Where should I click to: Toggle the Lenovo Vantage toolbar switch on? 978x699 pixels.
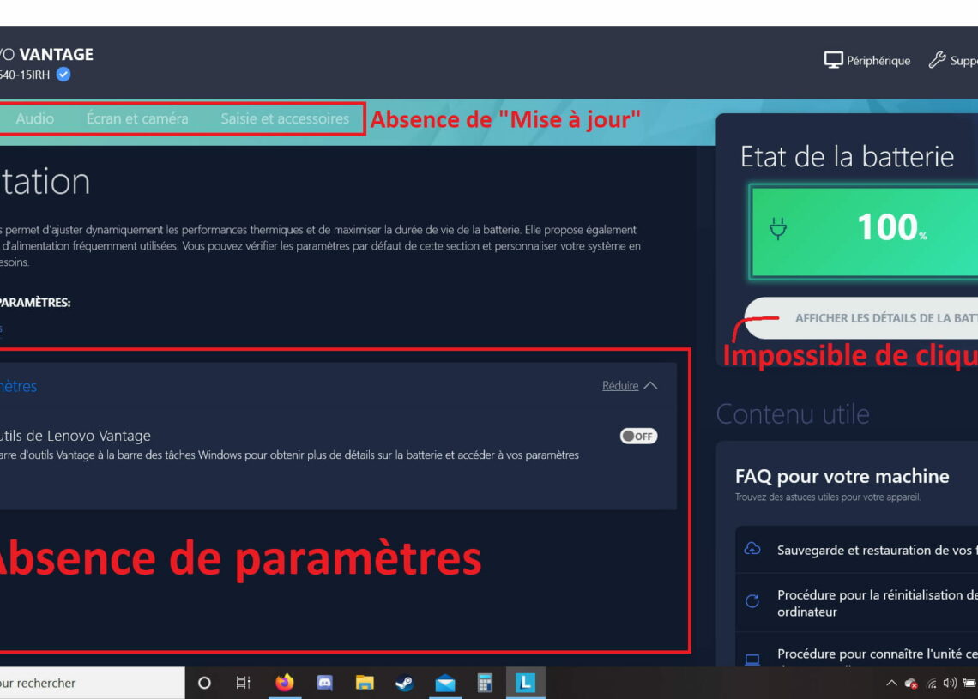pyautogui.click(x=638, y=436)
